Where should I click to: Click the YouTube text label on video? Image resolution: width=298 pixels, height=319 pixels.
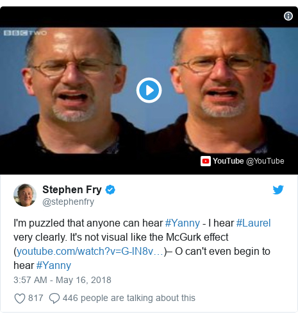(228, 161)
